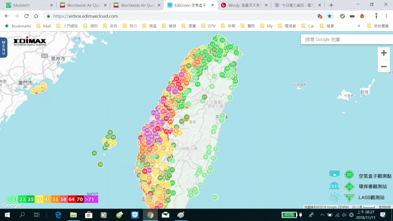Open the 入門網站 bookmarks folder
The height and width of the screenshot is (221, 393).
point(67,26)
